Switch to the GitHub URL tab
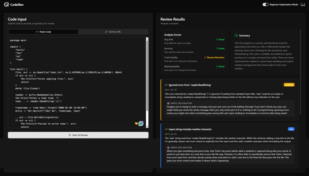The width and height of the screenshot is (309, 176). 113,32
